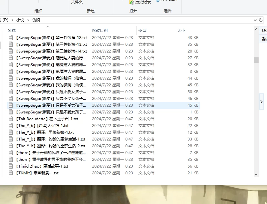Click the file icon of 第三性欲海-13.txt

click(x=11, y=44)
